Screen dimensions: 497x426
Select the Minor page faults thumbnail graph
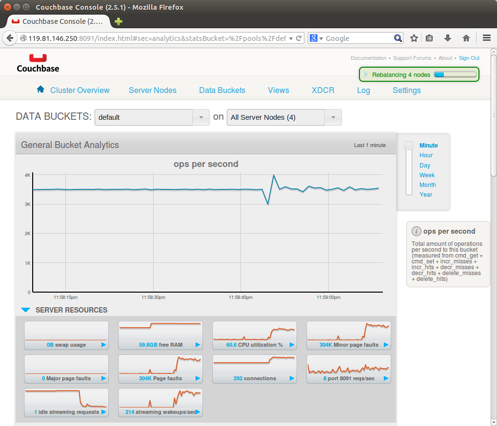pos(349,335)
